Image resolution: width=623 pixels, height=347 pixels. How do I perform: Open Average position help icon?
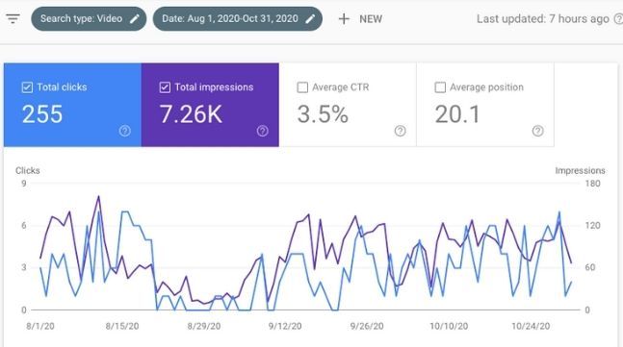coord(537,131)
